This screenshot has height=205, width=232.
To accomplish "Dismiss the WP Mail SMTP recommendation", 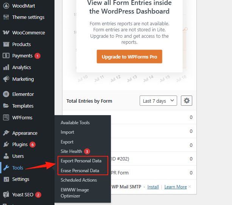I will coord(190,187).
